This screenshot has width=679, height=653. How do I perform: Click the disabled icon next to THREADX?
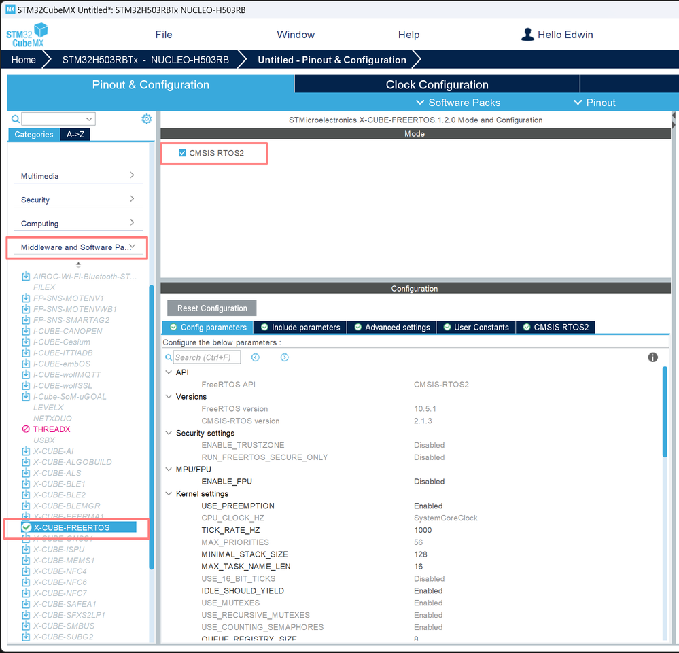(26, 429)
